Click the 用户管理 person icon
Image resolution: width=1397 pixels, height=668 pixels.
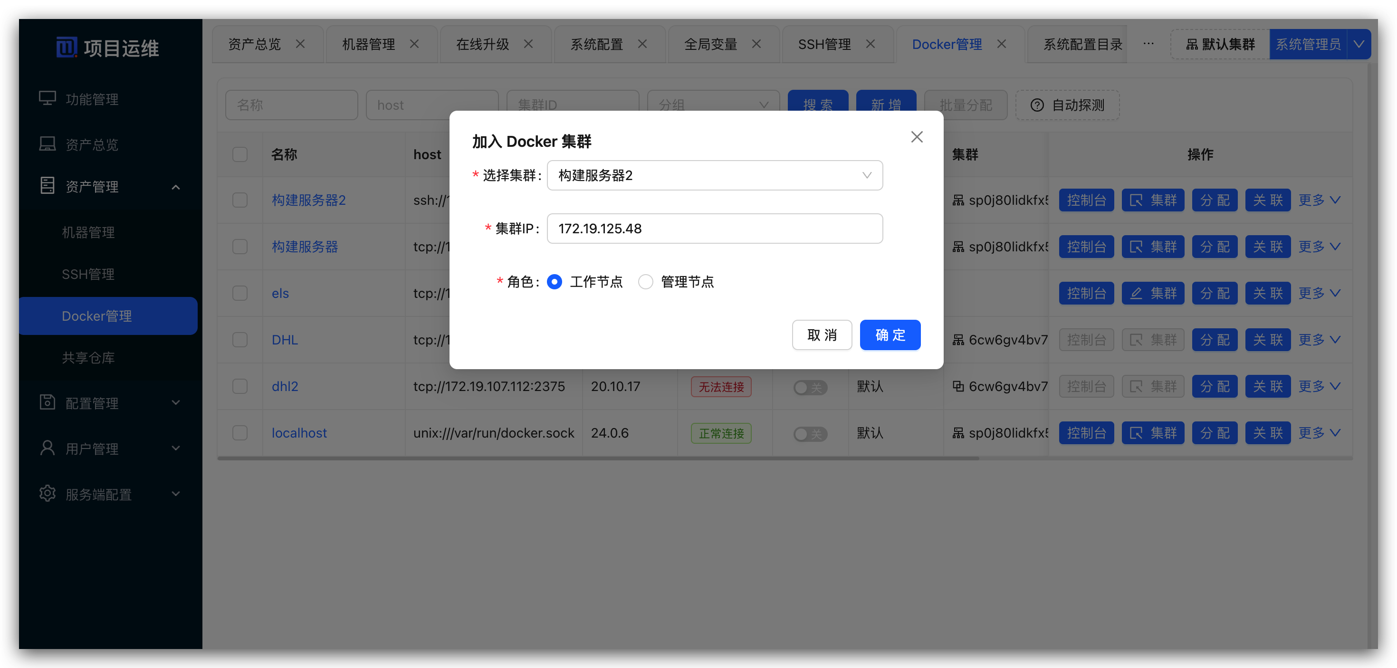47,448
